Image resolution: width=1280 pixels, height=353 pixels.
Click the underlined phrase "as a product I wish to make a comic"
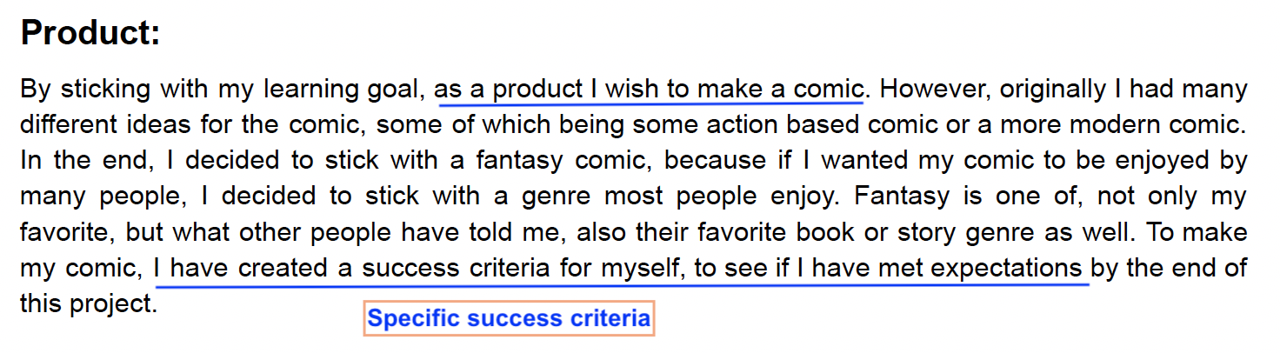pos(649,89)
